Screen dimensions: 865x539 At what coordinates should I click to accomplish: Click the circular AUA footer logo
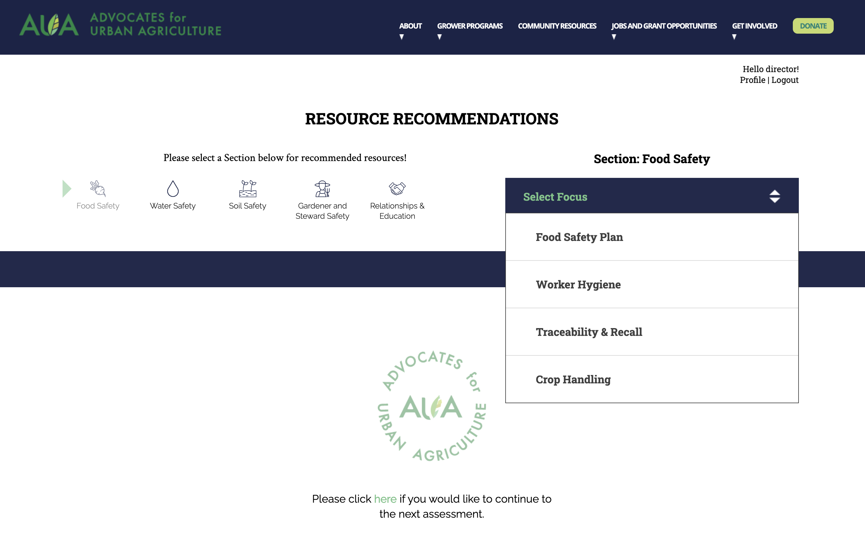431,407
